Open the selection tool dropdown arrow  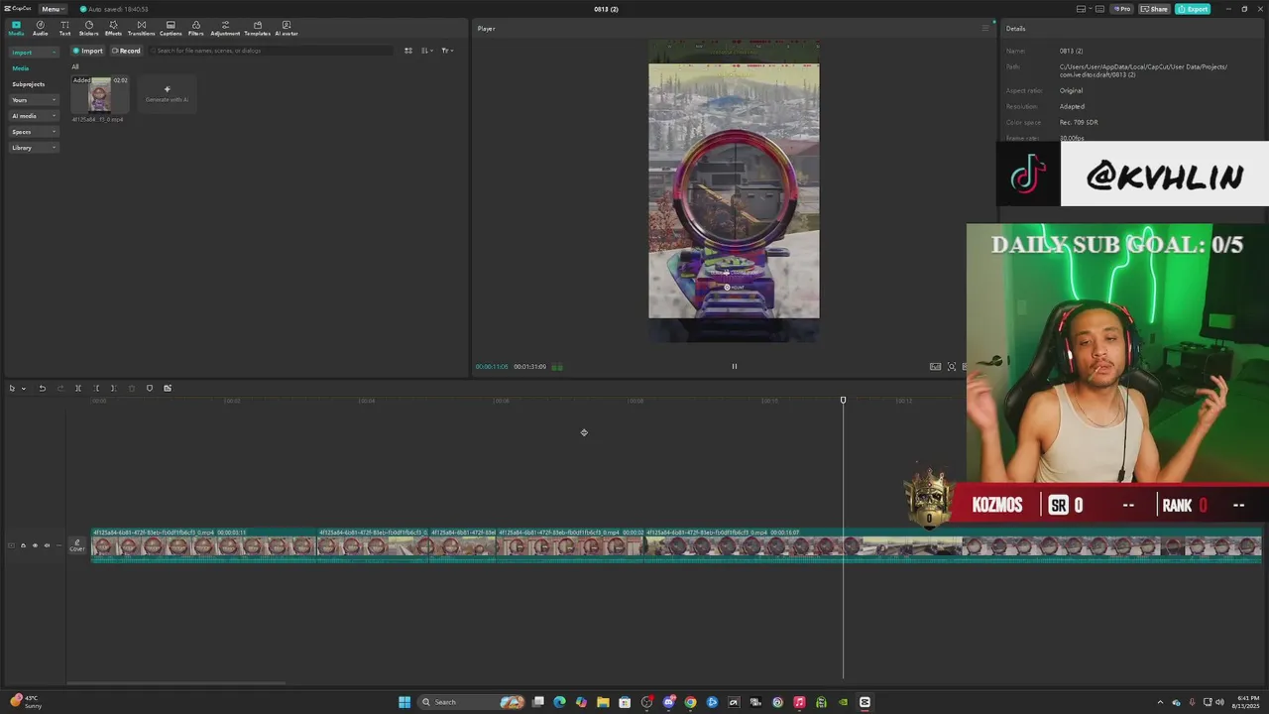[23, 389]
